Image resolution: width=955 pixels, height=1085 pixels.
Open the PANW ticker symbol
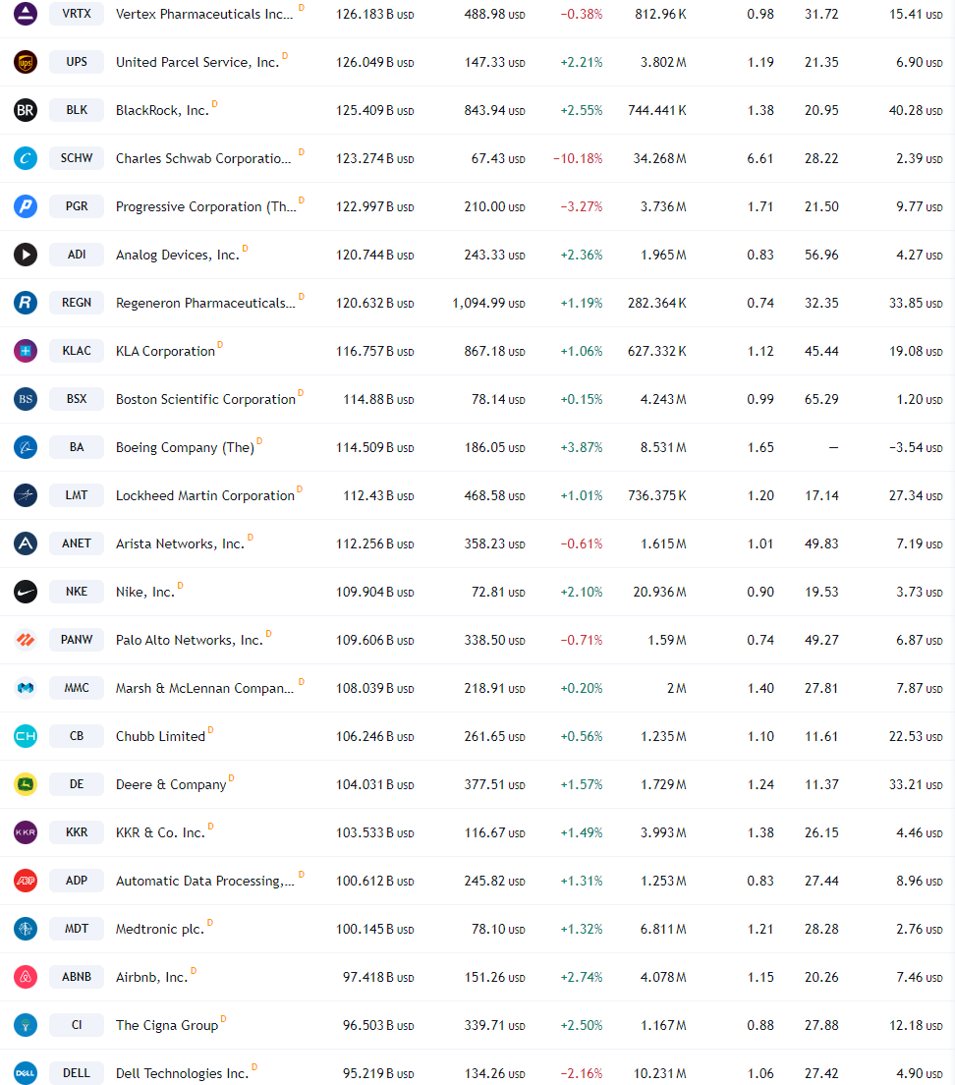click(77, 640)
